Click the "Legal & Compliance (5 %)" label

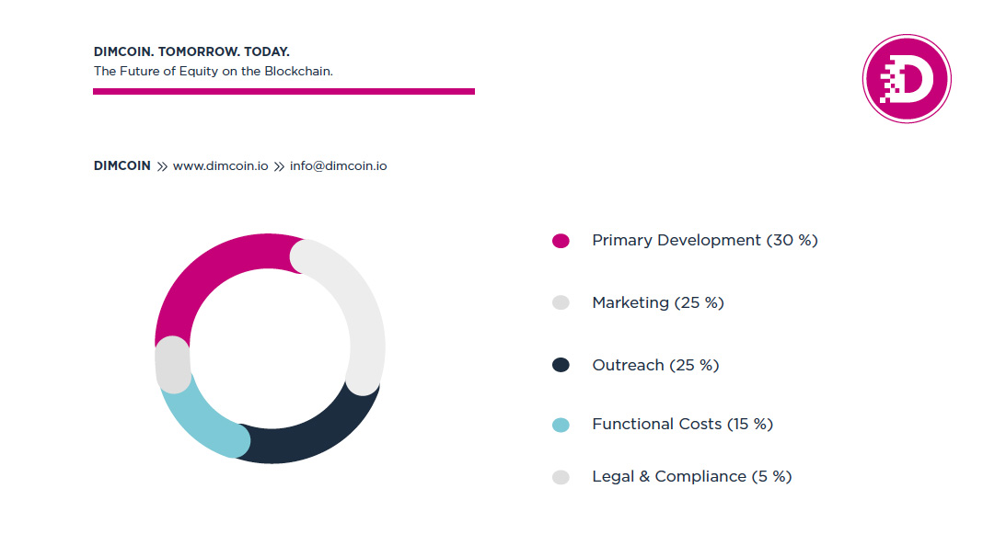click(691, 477)
